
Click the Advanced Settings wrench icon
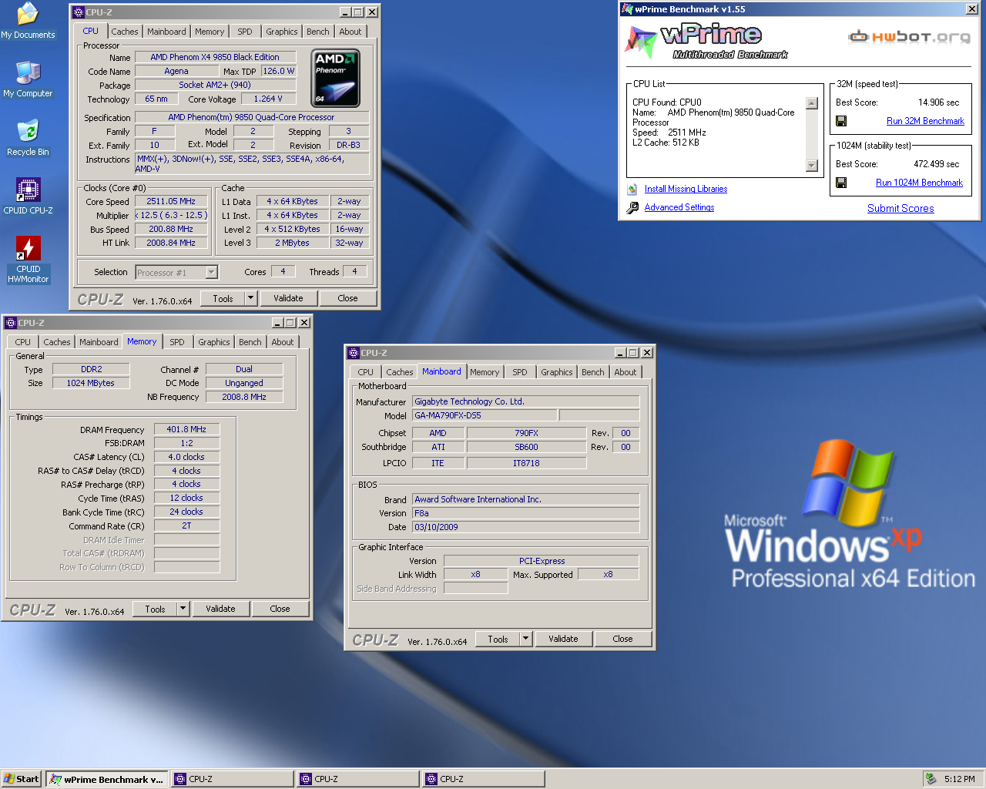[632, 207]
